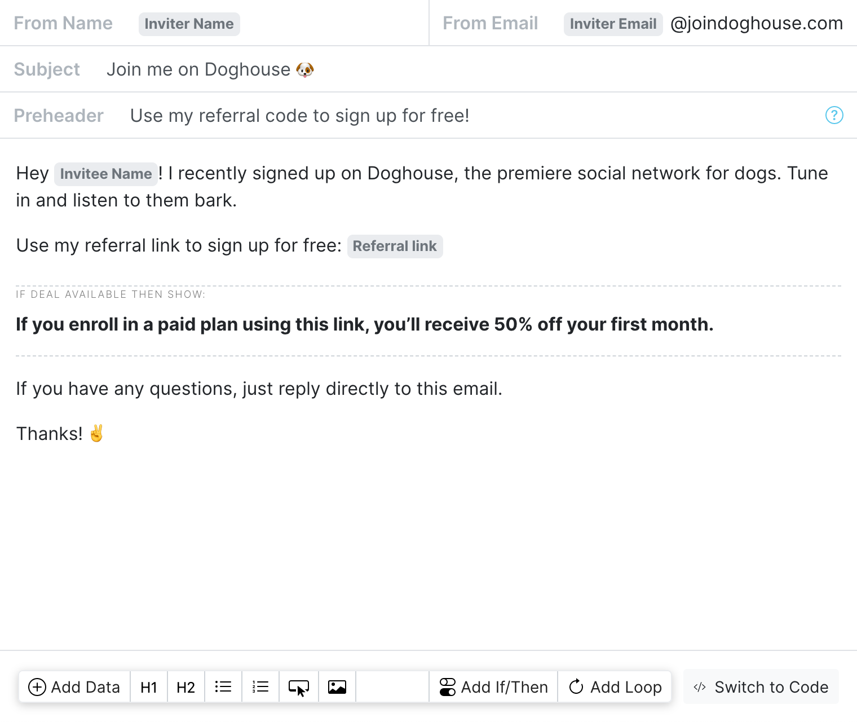Screen dimensions: 857x722
Task: Insert a numbered list
Action: (260, 687)
